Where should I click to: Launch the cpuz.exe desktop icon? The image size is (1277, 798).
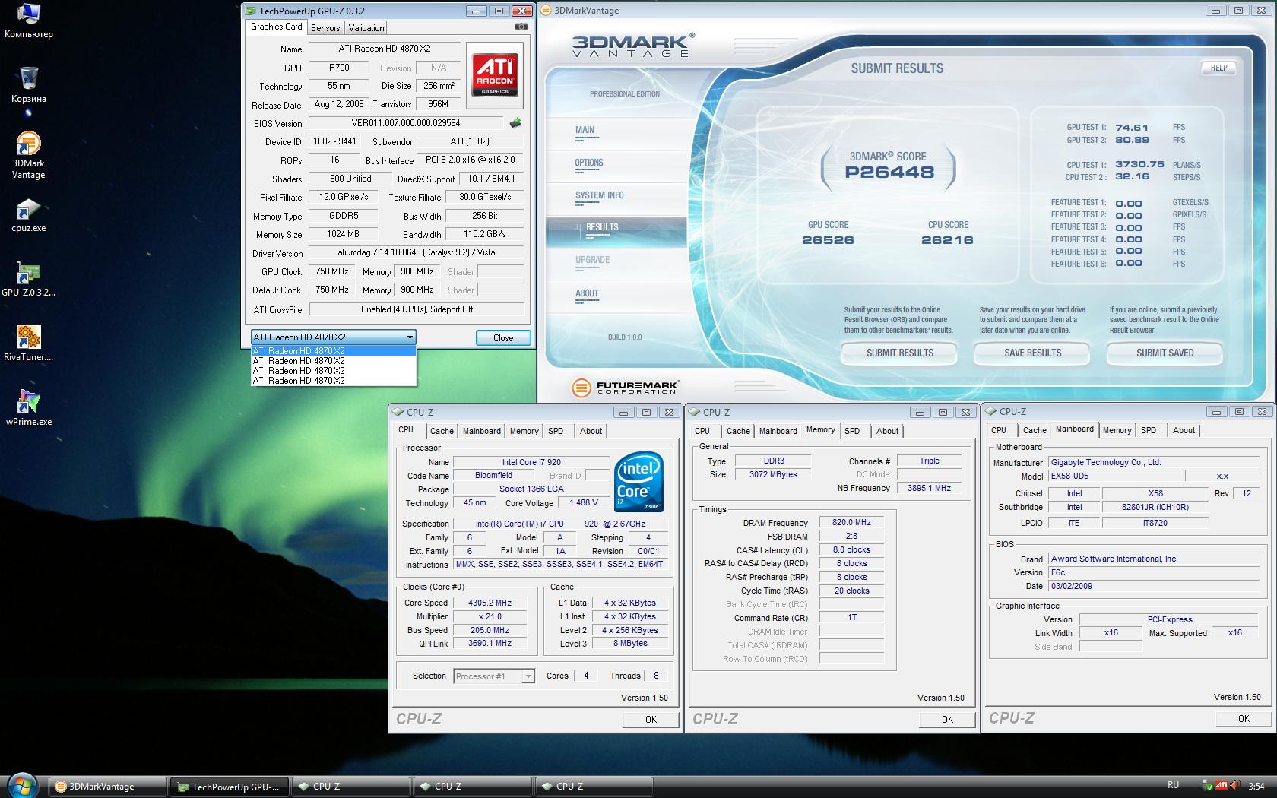pyautogui.click(x=28, y=215)
